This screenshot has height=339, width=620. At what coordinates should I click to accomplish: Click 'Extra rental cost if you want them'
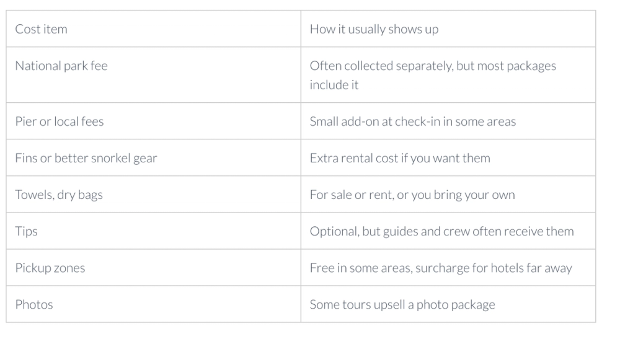[x=400, y=158]
